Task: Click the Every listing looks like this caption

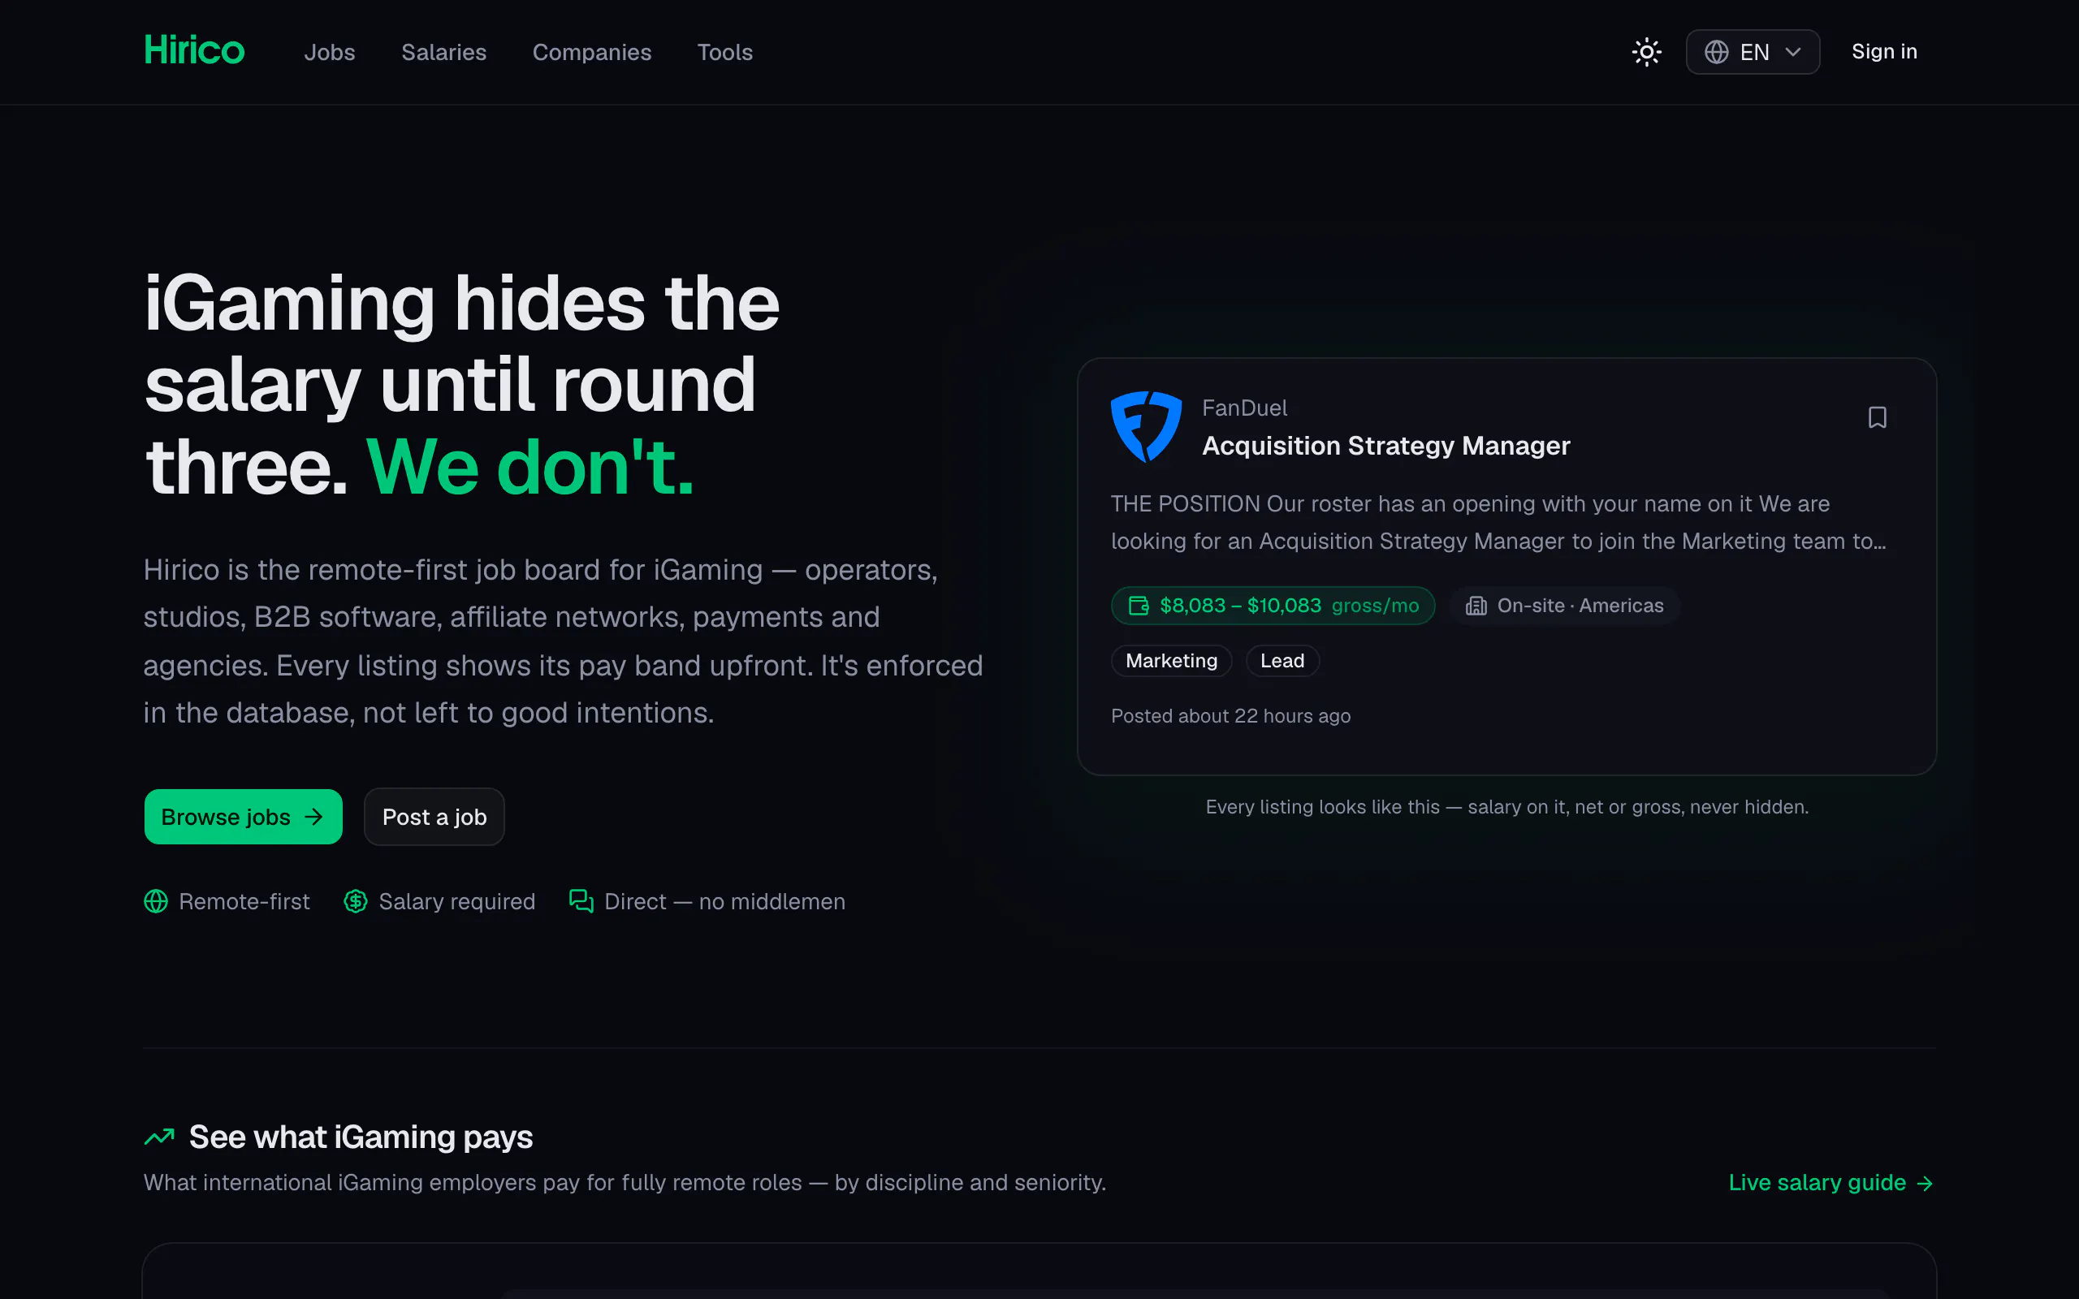Action: coord(1506,807)
